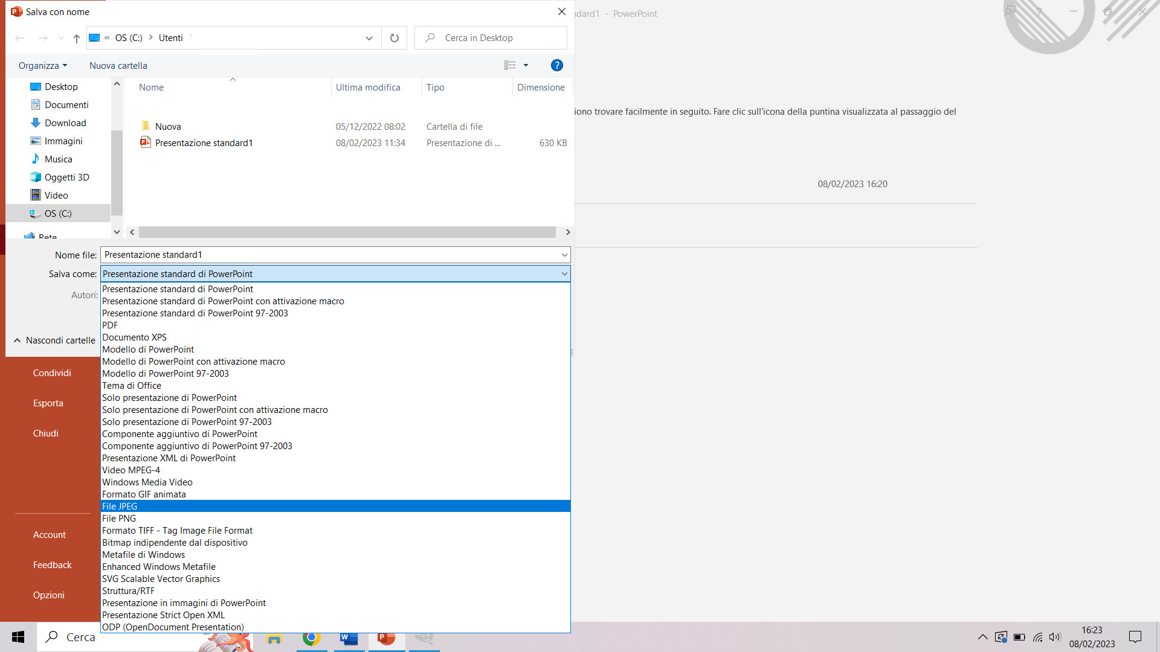Choose File PNG format option

click(119, 519)
